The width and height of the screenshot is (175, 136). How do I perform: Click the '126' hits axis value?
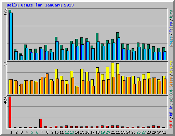(x=5, y=12)
